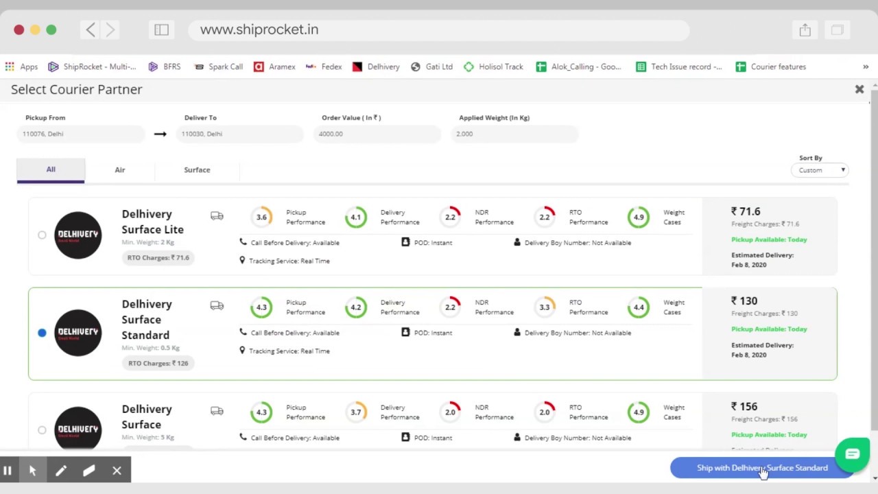The height and width of the screenshot is (494, 878).
Task: Open the Spark Call bookmark
Action: [218, 67]
